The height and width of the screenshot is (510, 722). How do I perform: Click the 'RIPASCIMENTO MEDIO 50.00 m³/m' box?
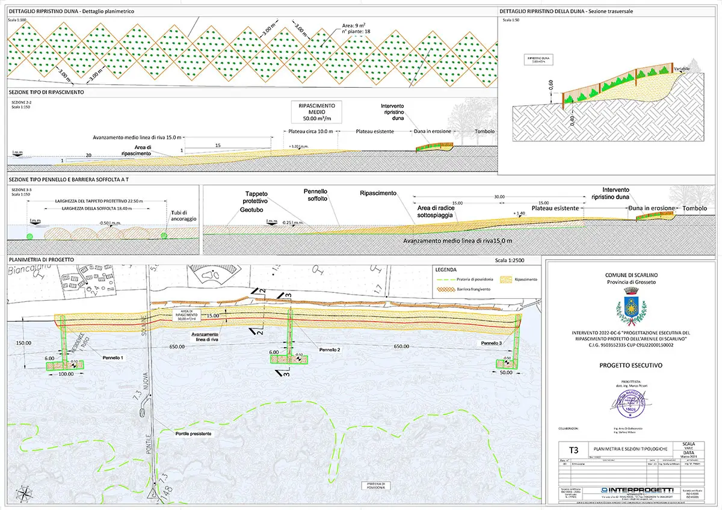316,112
